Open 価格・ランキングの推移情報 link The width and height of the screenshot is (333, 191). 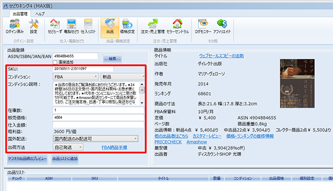tap(250, 136)
